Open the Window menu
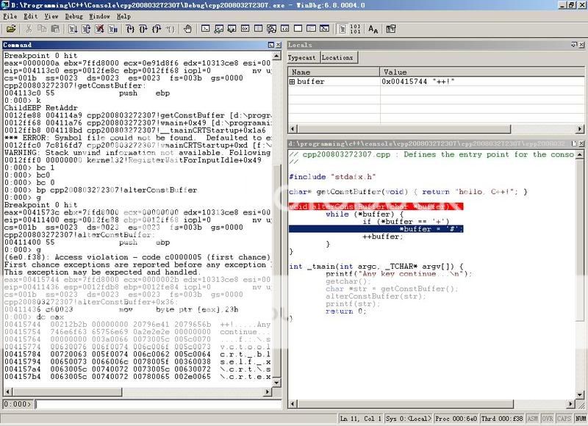588x426 pixels. pyautogui.click(x=99, y=16)
